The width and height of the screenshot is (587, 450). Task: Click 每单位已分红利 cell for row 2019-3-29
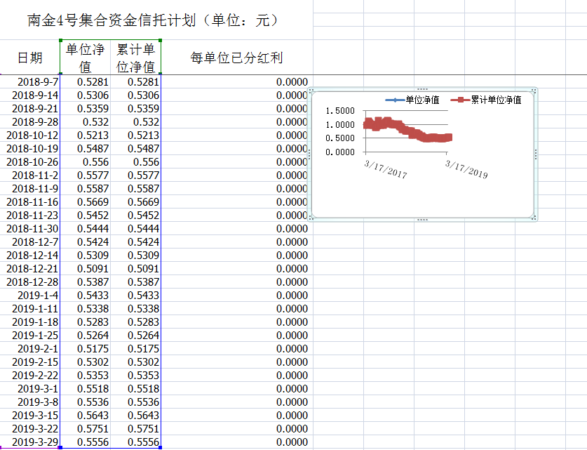tap(236, 442)
